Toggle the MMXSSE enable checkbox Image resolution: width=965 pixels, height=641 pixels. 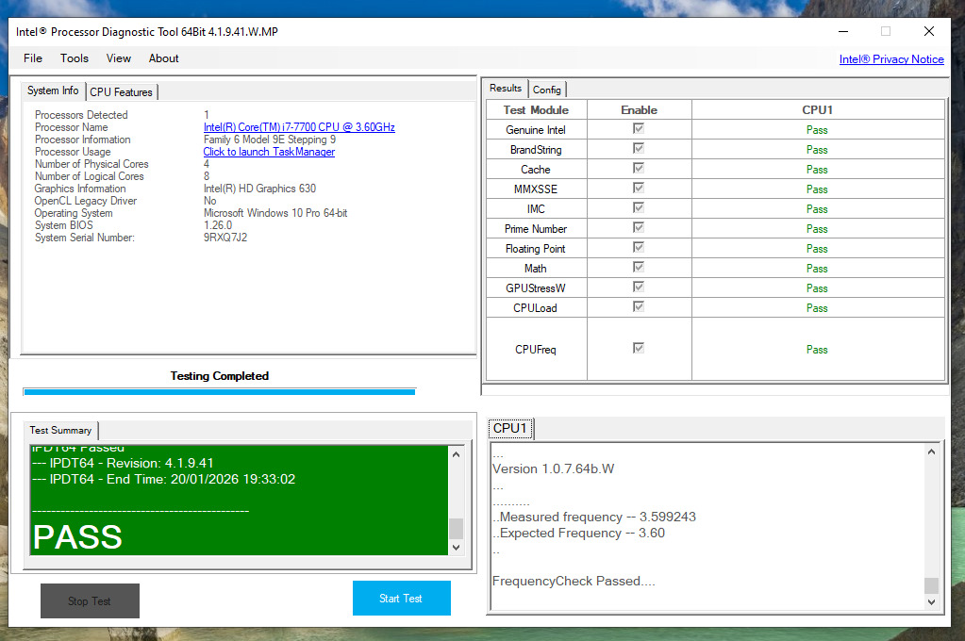(x=639, y=188)
